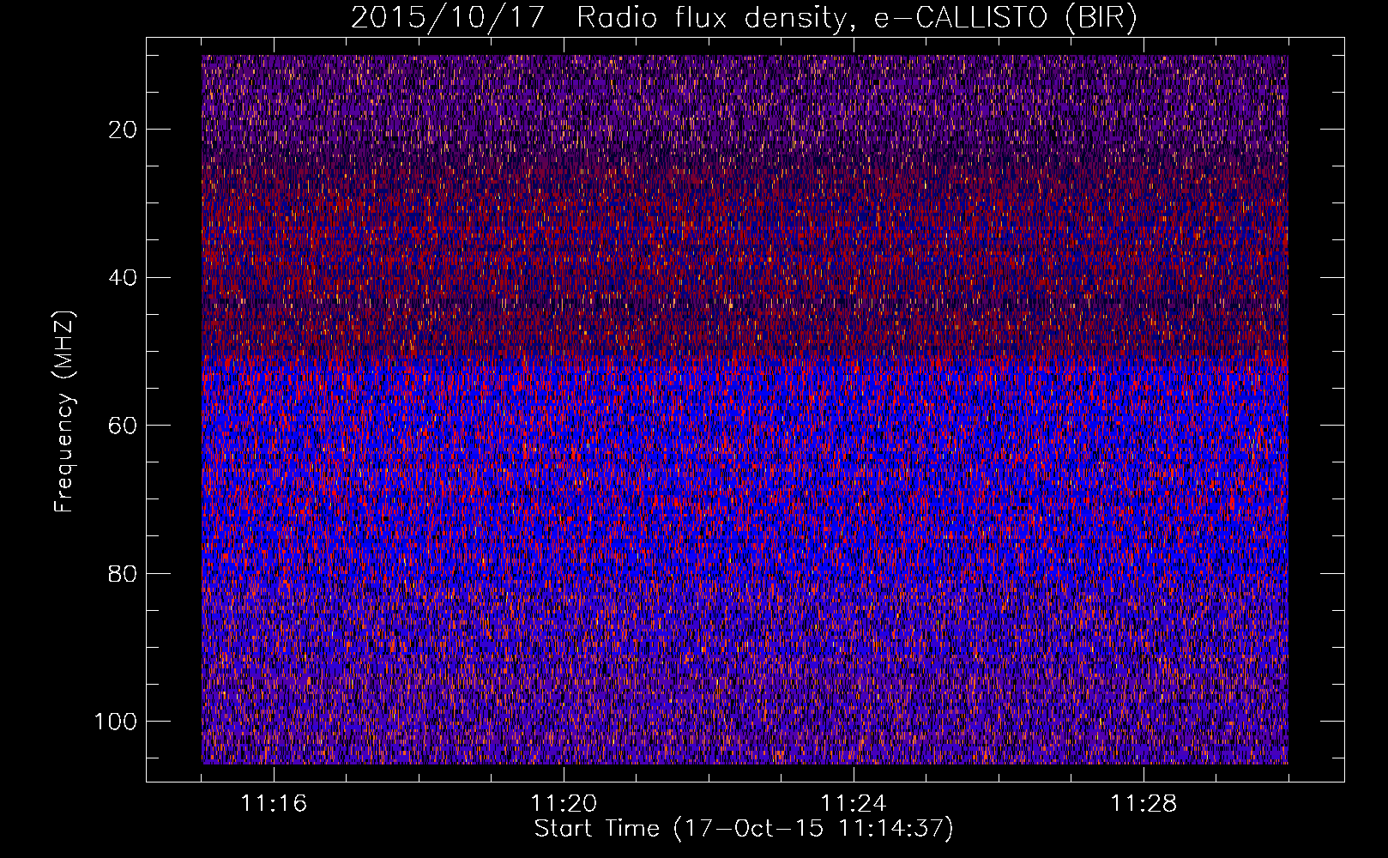
Task: Select the 40 frequency tick label
Action: 123,278
